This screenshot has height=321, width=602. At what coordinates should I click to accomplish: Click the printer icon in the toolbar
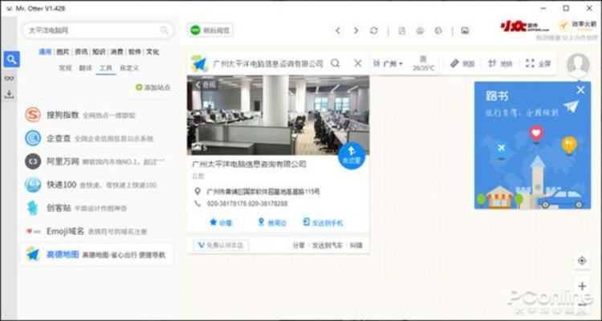coord(420,30)
